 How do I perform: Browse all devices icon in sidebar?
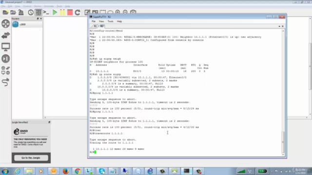click(5, 70)
